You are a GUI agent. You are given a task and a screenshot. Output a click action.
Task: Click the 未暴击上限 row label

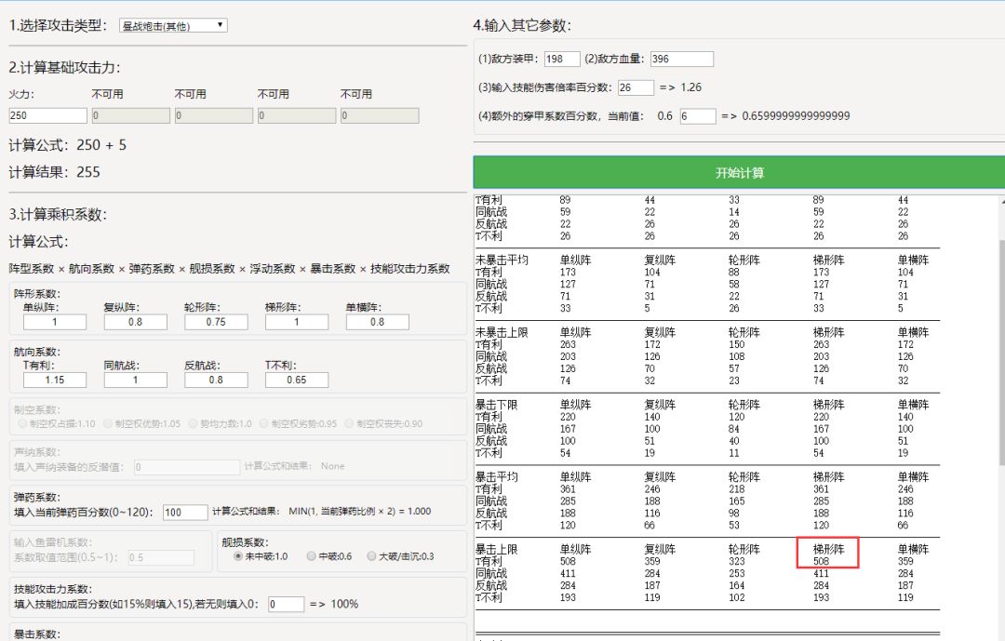tap(502, 333)
